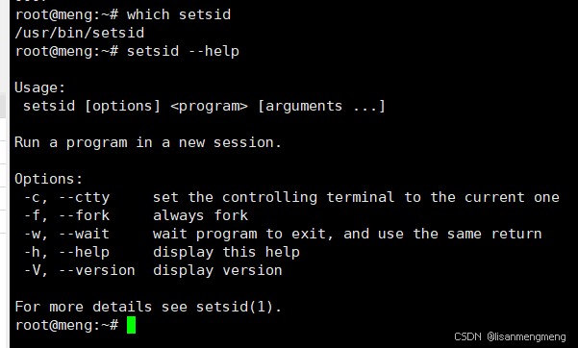Image resolution: width=578 pixels, height=348 pixels.
Task: Click the CSDN @lisanmengmeng watermark
Action: pyautogui.click(x=510, y=336)
